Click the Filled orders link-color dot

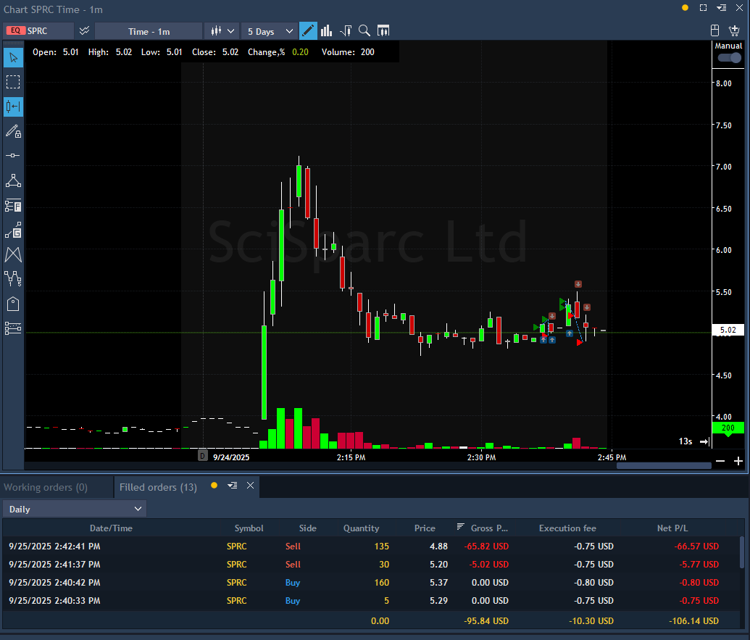214,486
